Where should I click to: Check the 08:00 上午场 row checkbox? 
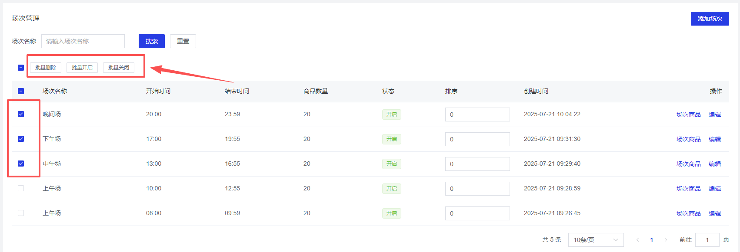click(21, 213)
